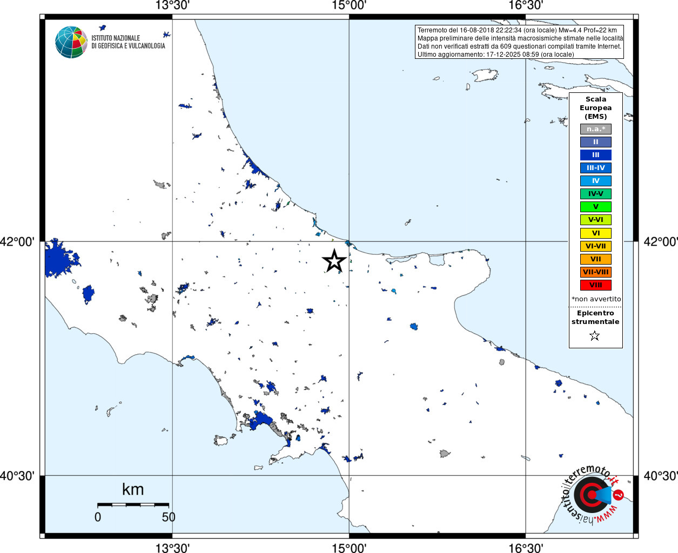Screen dimensions: 678x553
Task: Click the left 42°00' latitude label
Action: pyautogui.click(x=17, y=241)
